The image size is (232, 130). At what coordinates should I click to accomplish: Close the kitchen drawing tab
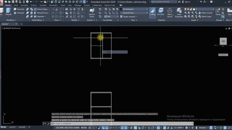pos(16,24)
